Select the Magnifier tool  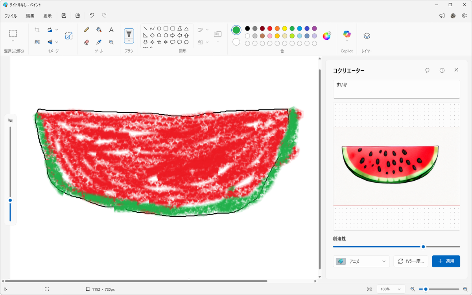tap(111, 42)
